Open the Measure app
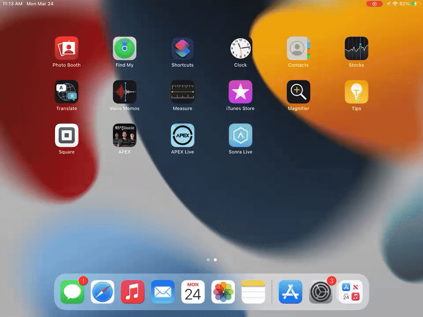Screen dimensions: 423x317 tap(182, 91)
